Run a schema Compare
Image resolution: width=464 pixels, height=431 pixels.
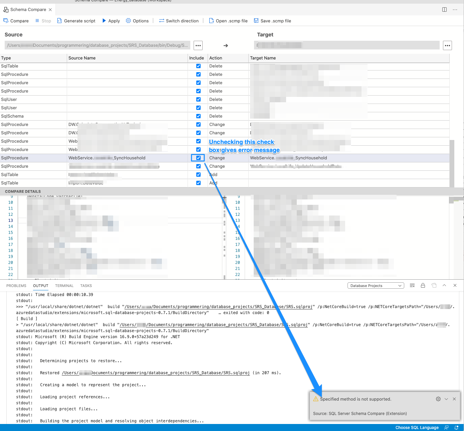pyautogui.click(x=16, y=21)
